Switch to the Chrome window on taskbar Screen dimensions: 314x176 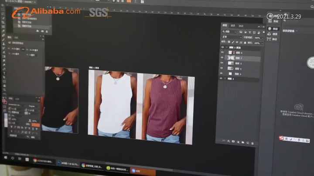click(x=43, y=161)
